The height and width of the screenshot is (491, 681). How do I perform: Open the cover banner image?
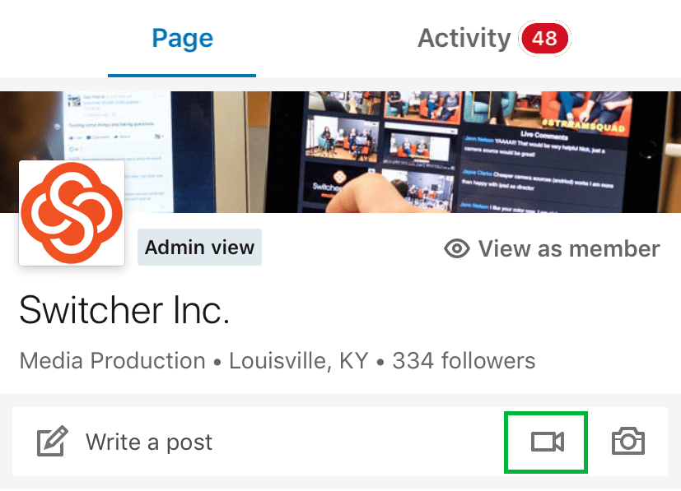[341, 152]
